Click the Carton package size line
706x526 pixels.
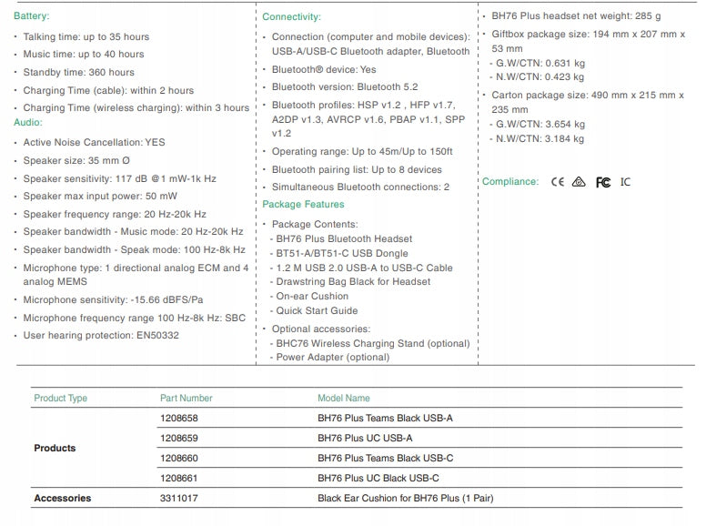click(x=588, y=102)
